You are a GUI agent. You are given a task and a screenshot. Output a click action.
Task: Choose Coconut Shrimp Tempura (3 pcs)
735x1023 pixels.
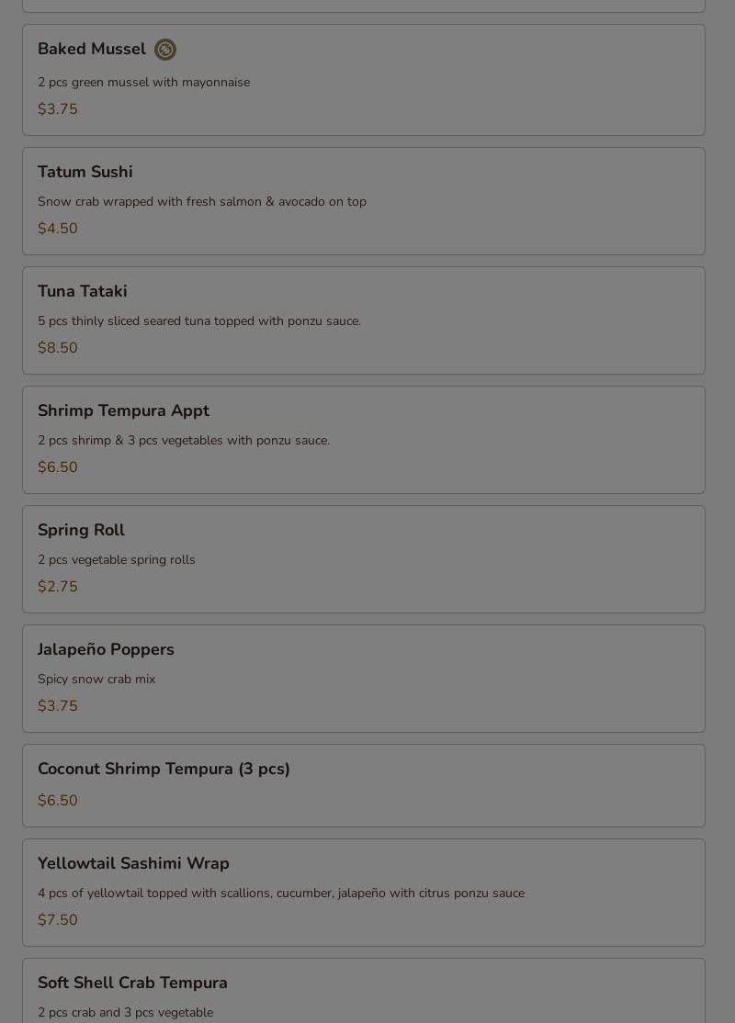pos(364,785)
